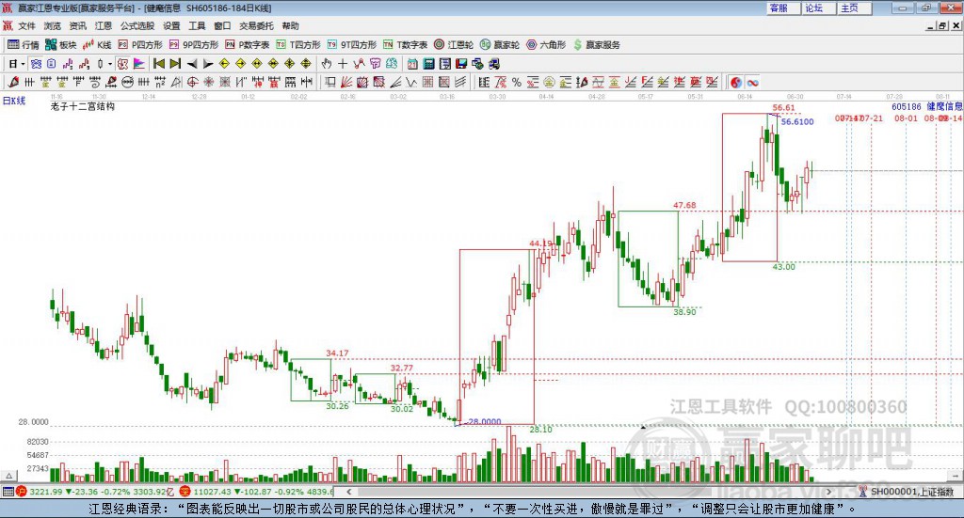Open the 江恩 menu

click(104, 25)
